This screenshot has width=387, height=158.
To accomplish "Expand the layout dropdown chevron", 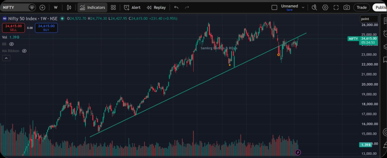I will coord(303,8).
